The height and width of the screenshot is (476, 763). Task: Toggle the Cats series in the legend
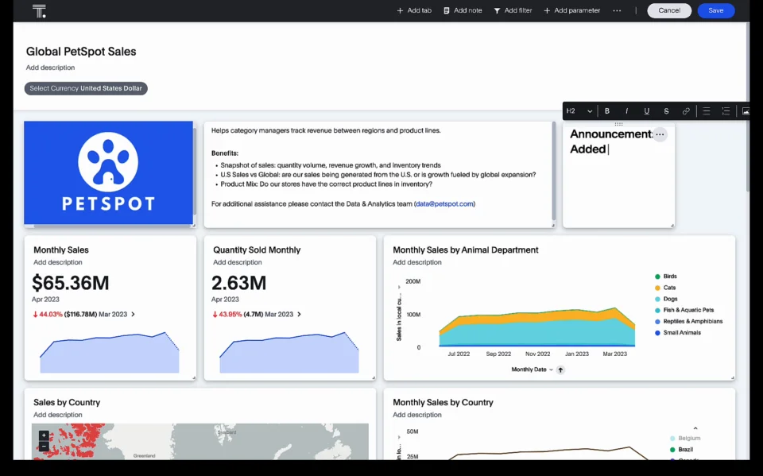pos(669,288)
